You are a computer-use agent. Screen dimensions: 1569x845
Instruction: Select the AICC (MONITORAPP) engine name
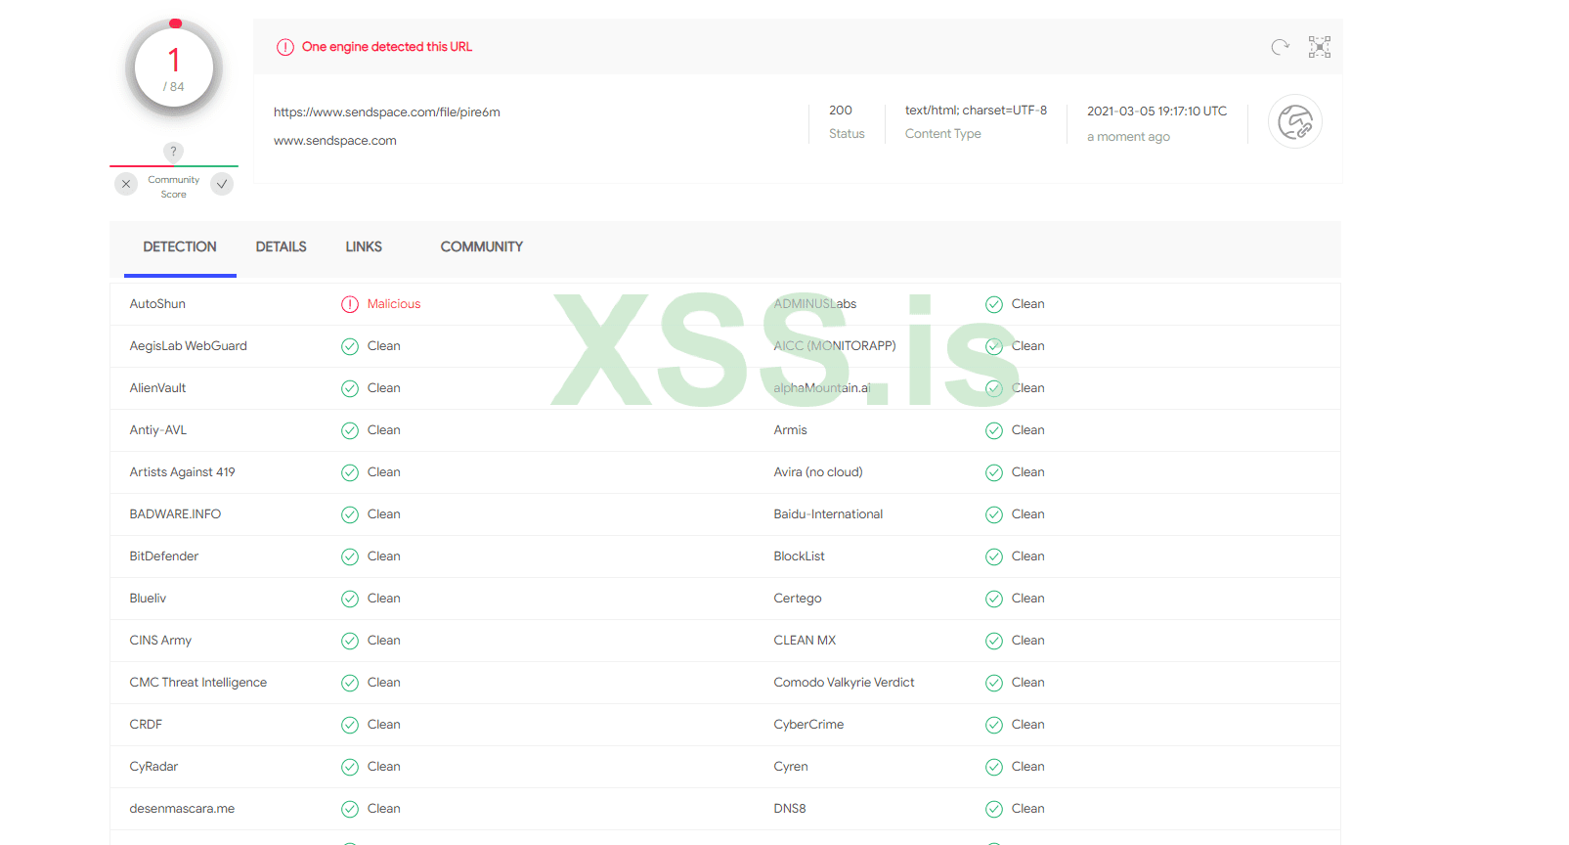[x=835, y=346]
